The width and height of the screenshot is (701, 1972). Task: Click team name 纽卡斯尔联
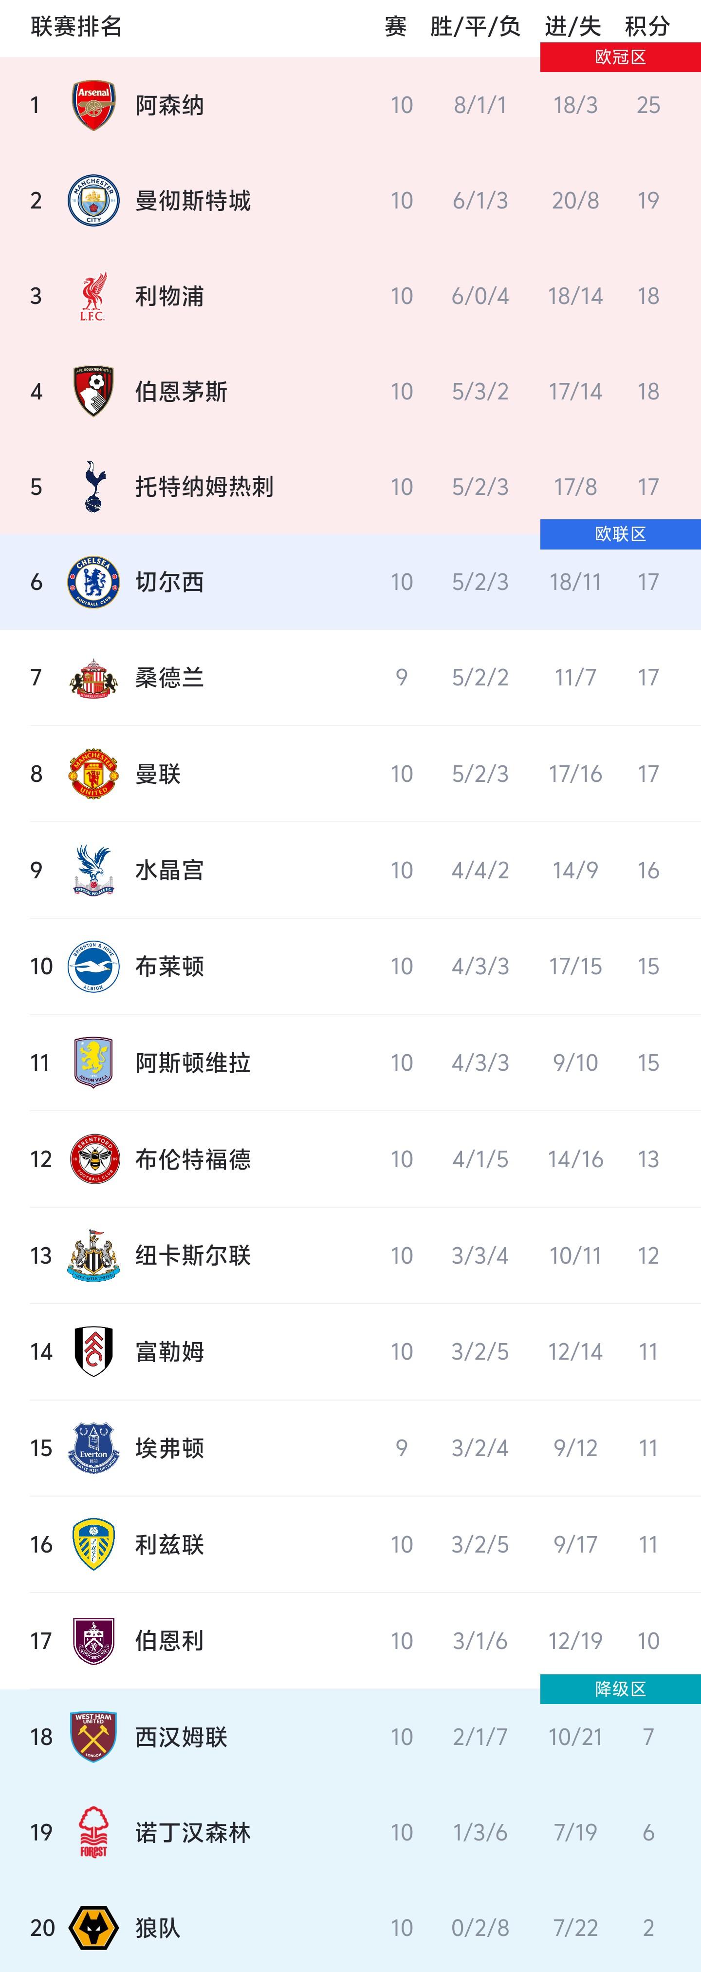click(193, 1255)
